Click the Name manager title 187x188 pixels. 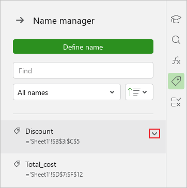point(64,21)
